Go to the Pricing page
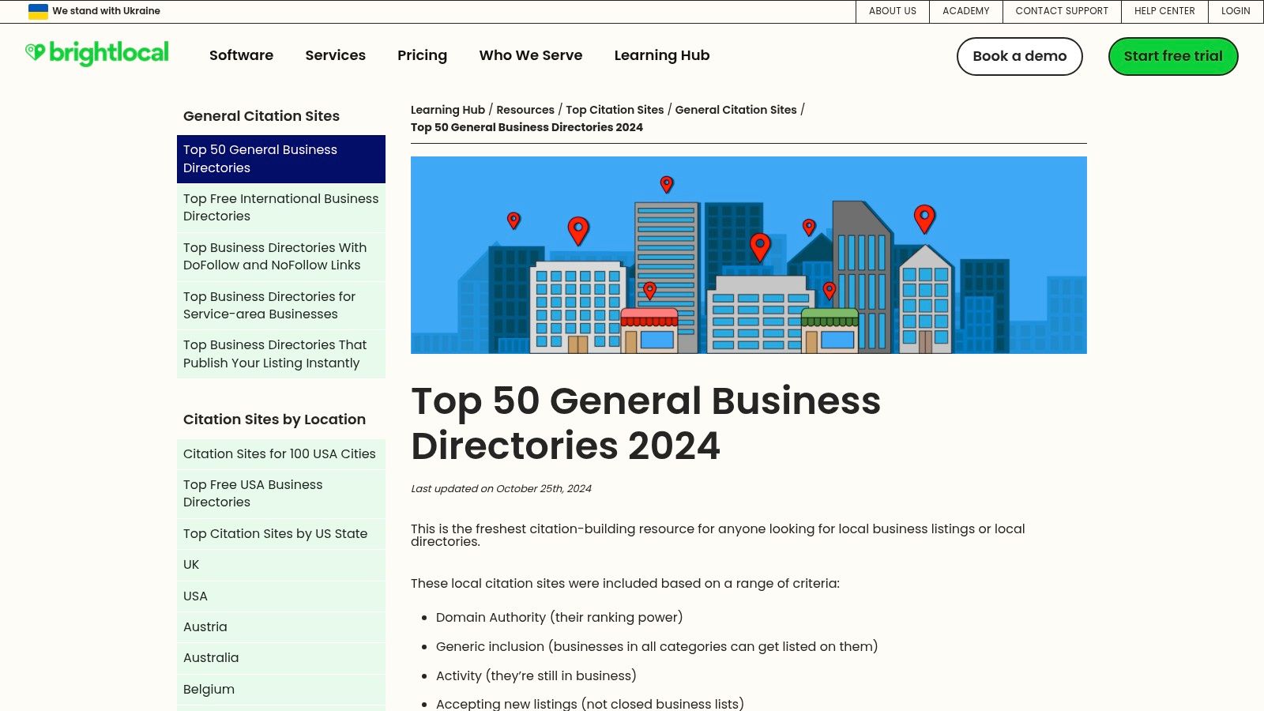The image size is (1264, 711). (422, 55)
